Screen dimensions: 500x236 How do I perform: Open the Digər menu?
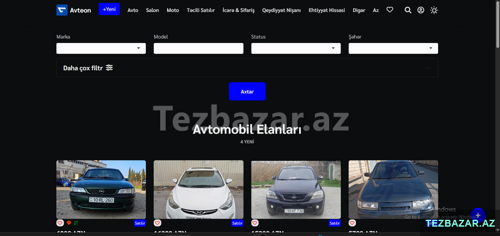coord(359,10)
